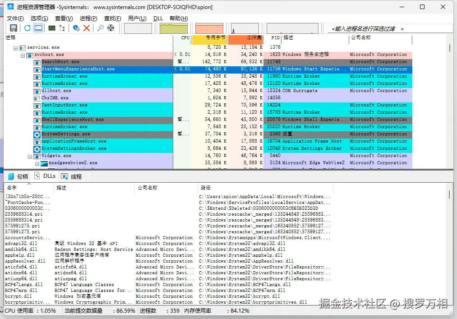This screenshot has width=457, height=319.
Task: Open the orange commit history graph
Action: click(x=209, y=28)
